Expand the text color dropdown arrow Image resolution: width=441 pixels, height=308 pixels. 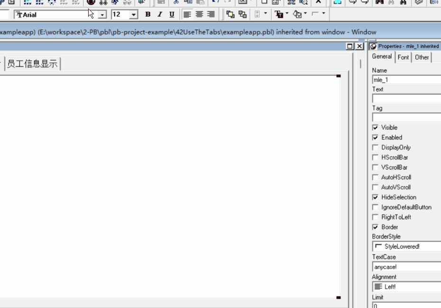[287, 13]
